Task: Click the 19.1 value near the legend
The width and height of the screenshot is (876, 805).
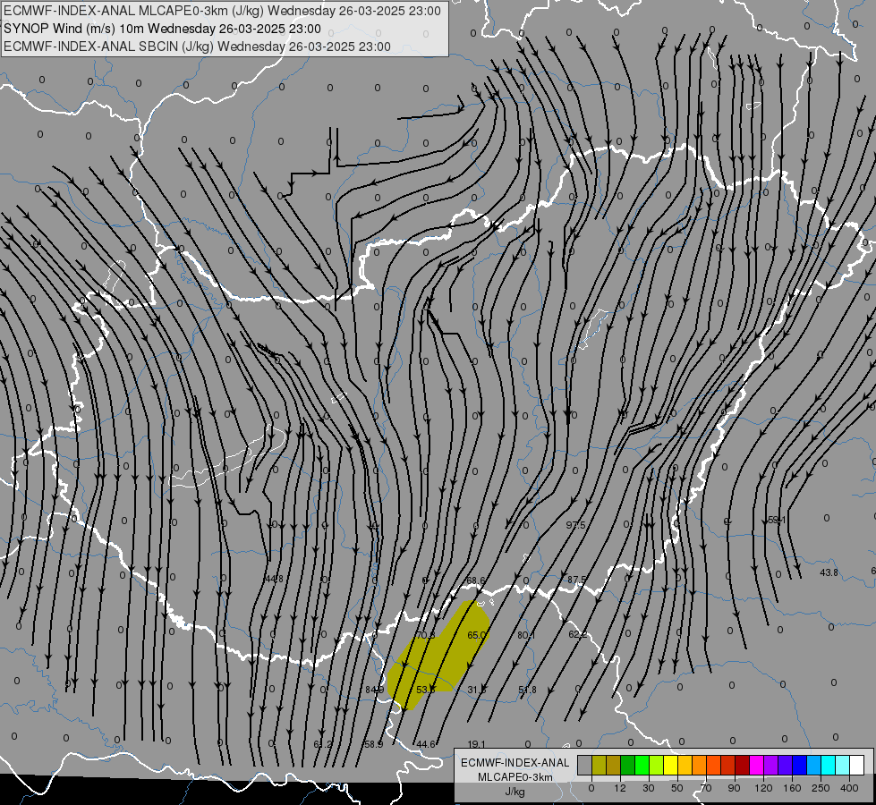Action: click(x=477, y=745)
